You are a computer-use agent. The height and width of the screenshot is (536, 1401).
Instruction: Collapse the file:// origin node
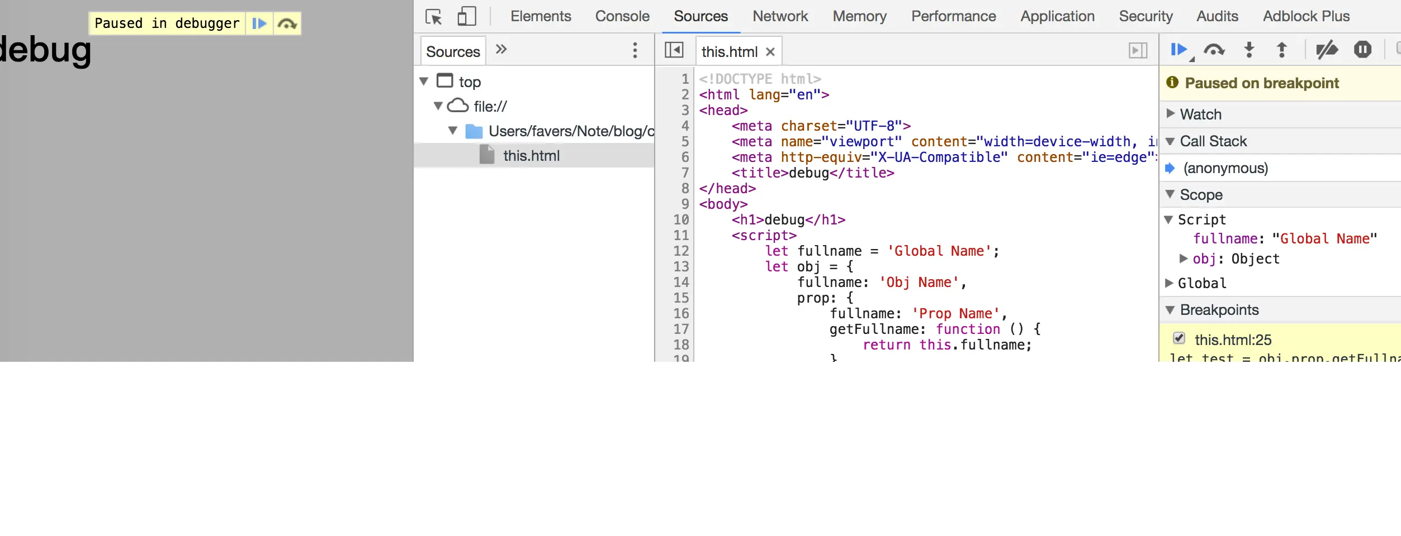point(438,106)
